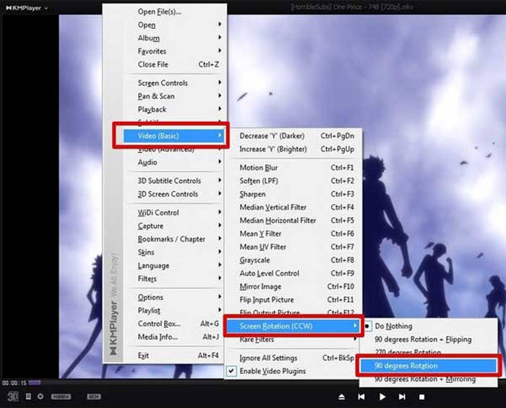Image resolution: width=506 pixels, height=408 pixels.
Task: Expand the Language submenu
Action: coord(174,265)
